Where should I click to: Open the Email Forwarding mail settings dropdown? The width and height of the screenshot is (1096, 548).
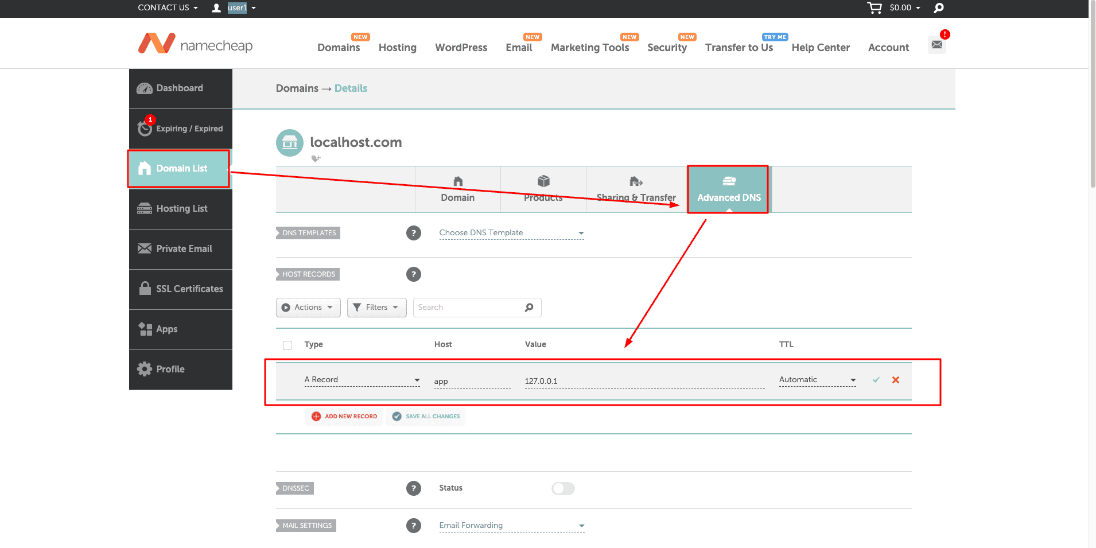click(512, 526)
